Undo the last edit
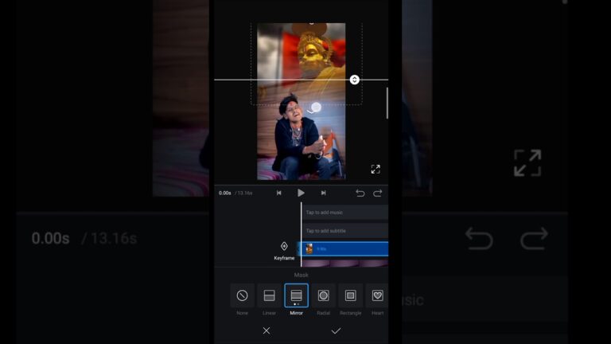The height and width of the screenshot is (344, 611). pos(360,193)
